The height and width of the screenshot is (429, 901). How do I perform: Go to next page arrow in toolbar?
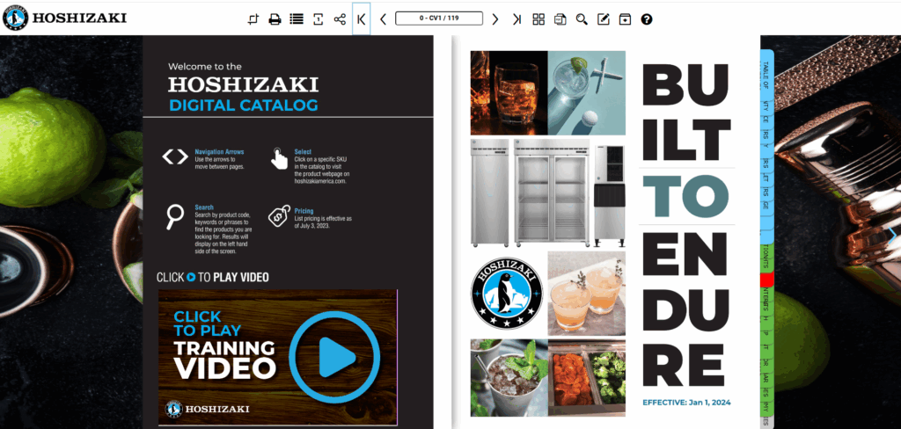coord(495,19)
